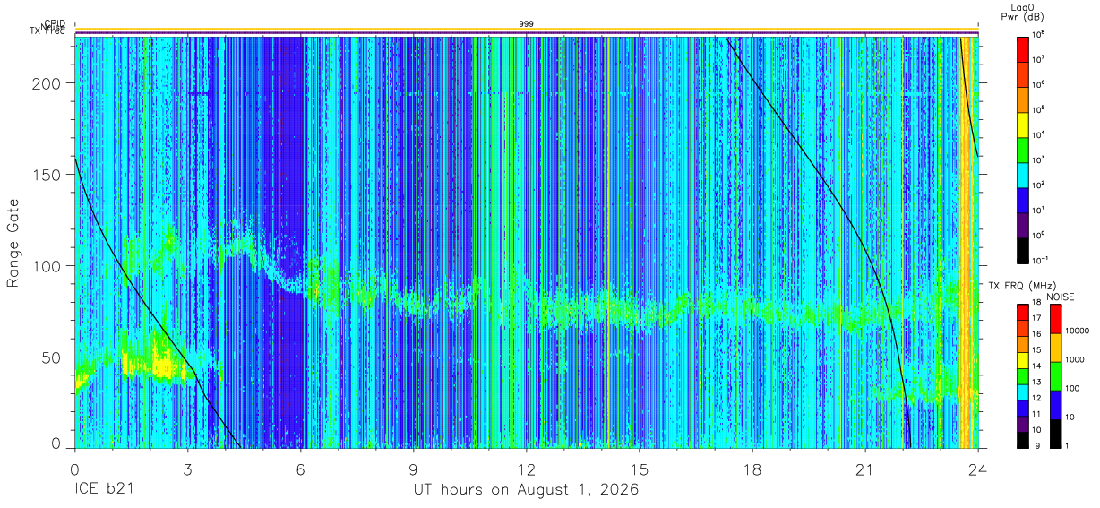This screenshot has height=508, width=1100.
Task: Select x-axis tick label '24'
Action: point(978,469)
